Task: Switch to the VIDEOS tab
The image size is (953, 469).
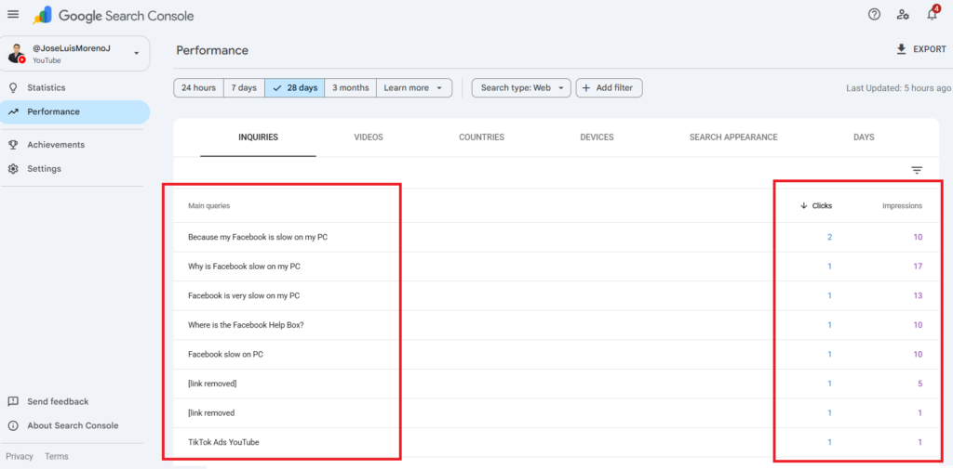Action: 369,137
